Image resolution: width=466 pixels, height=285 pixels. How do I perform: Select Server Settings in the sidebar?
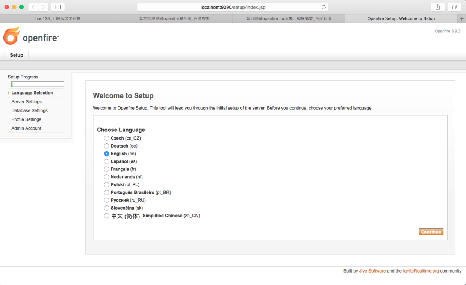click(x=27, y=102)
